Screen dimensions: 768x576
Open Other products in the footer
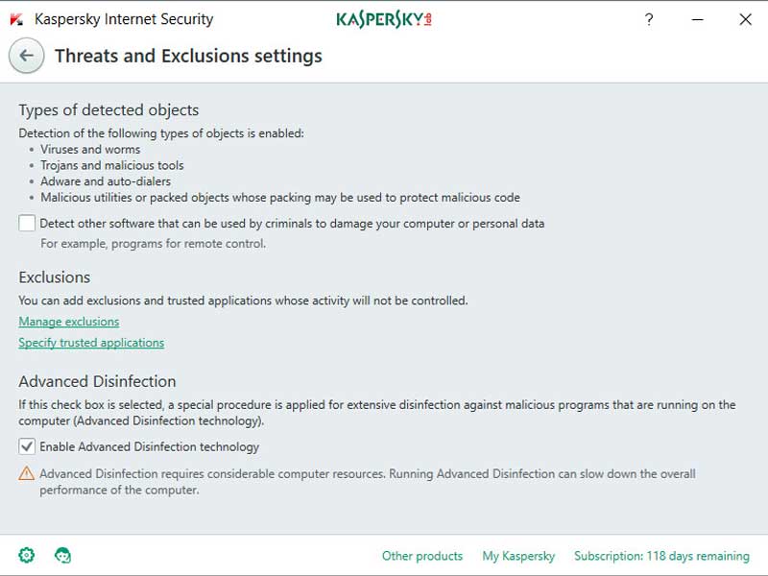[421, 556]
